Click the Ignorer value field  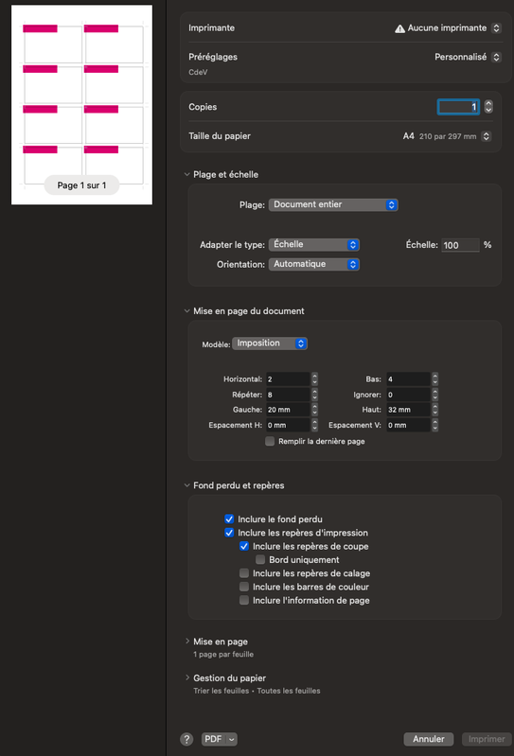(x=408, y=395)
